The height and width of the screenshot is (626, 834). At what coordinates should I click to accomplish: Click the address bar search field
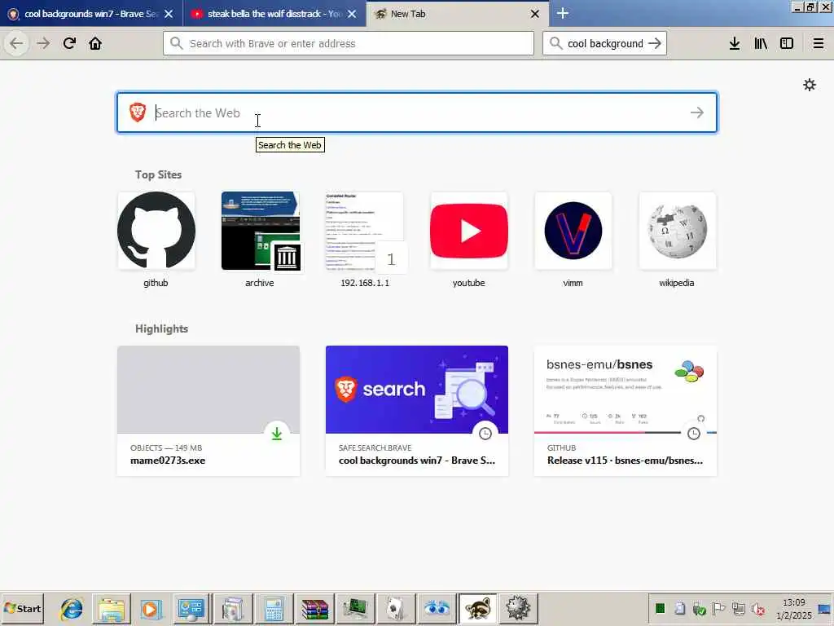(349, 43)
